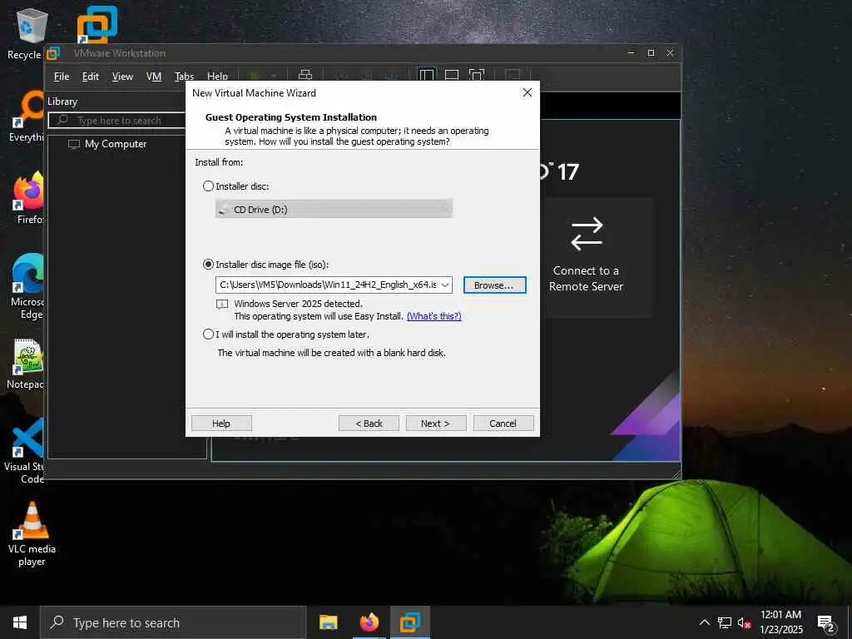Click the muted volume tray icon
This screenshot has height=639, width=852.
pyautogui.click(x=744, y=622)
